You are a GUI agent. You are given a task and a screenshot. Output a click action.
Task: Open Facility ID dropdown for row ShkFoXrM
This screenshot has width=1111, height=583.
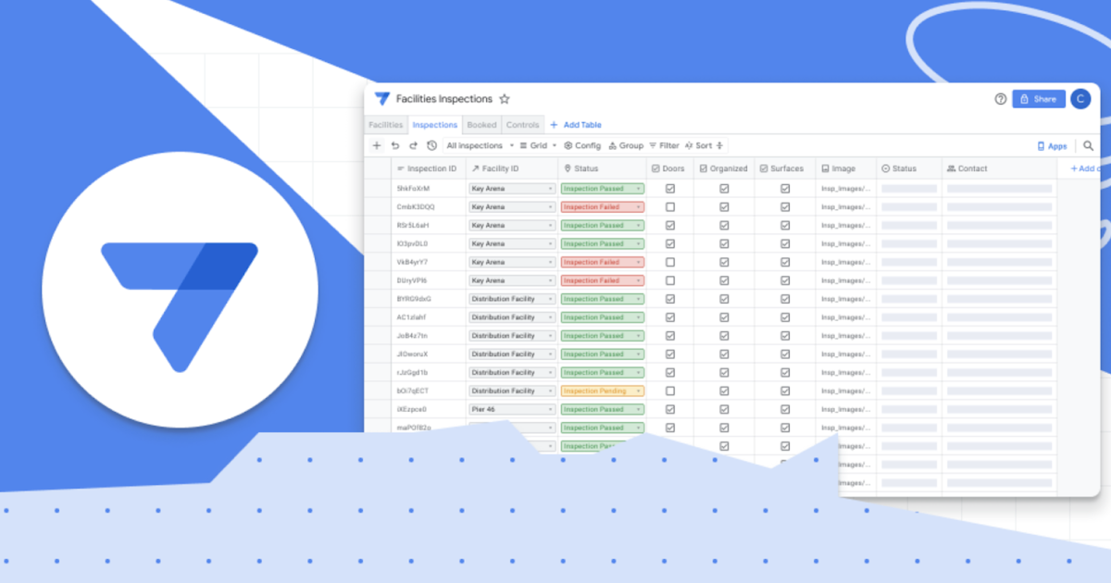click(x=511, y=189)
